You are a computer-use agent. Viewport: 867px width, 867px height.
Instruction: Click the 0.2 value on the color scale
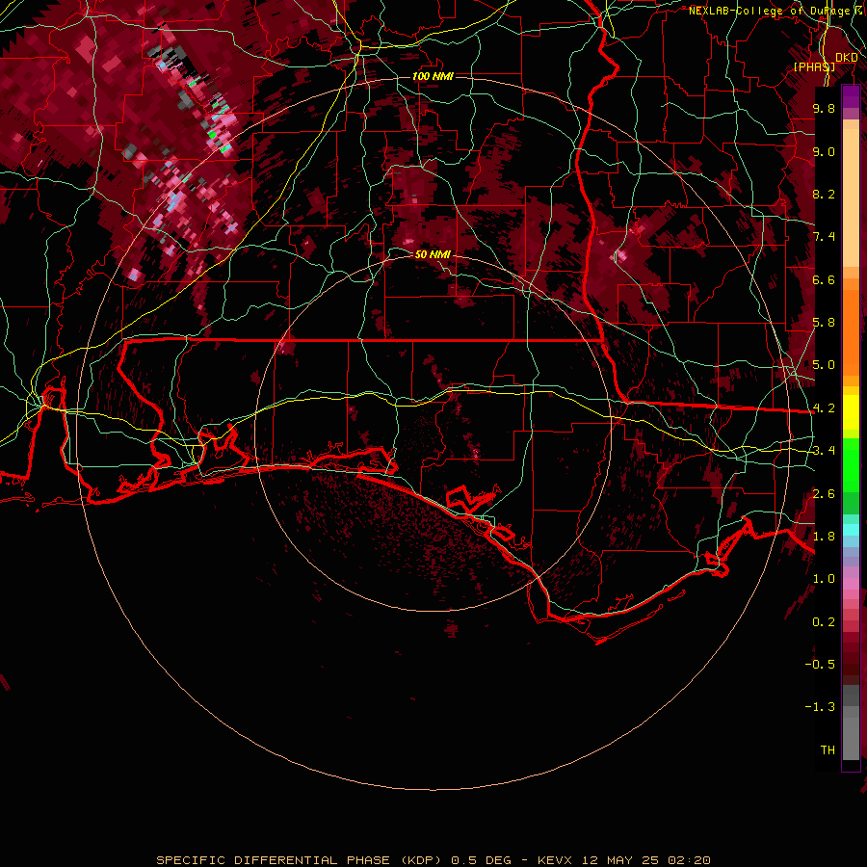click(824, 622)
